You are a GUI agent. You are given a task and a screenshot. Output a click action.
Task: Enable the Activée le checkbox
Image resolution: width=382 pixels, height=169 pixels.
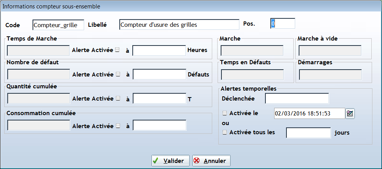point(224,113)
